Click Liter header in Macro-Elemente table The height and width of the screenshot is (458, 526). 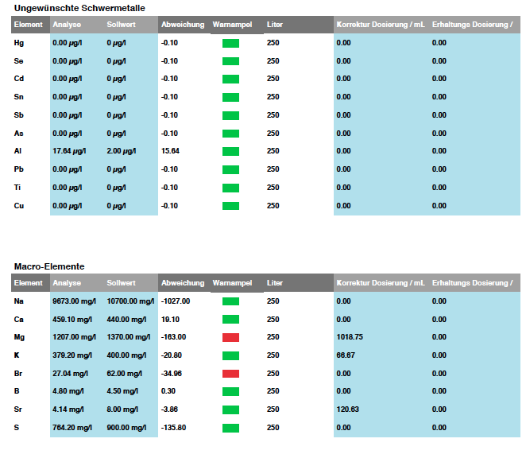[275, 283]
